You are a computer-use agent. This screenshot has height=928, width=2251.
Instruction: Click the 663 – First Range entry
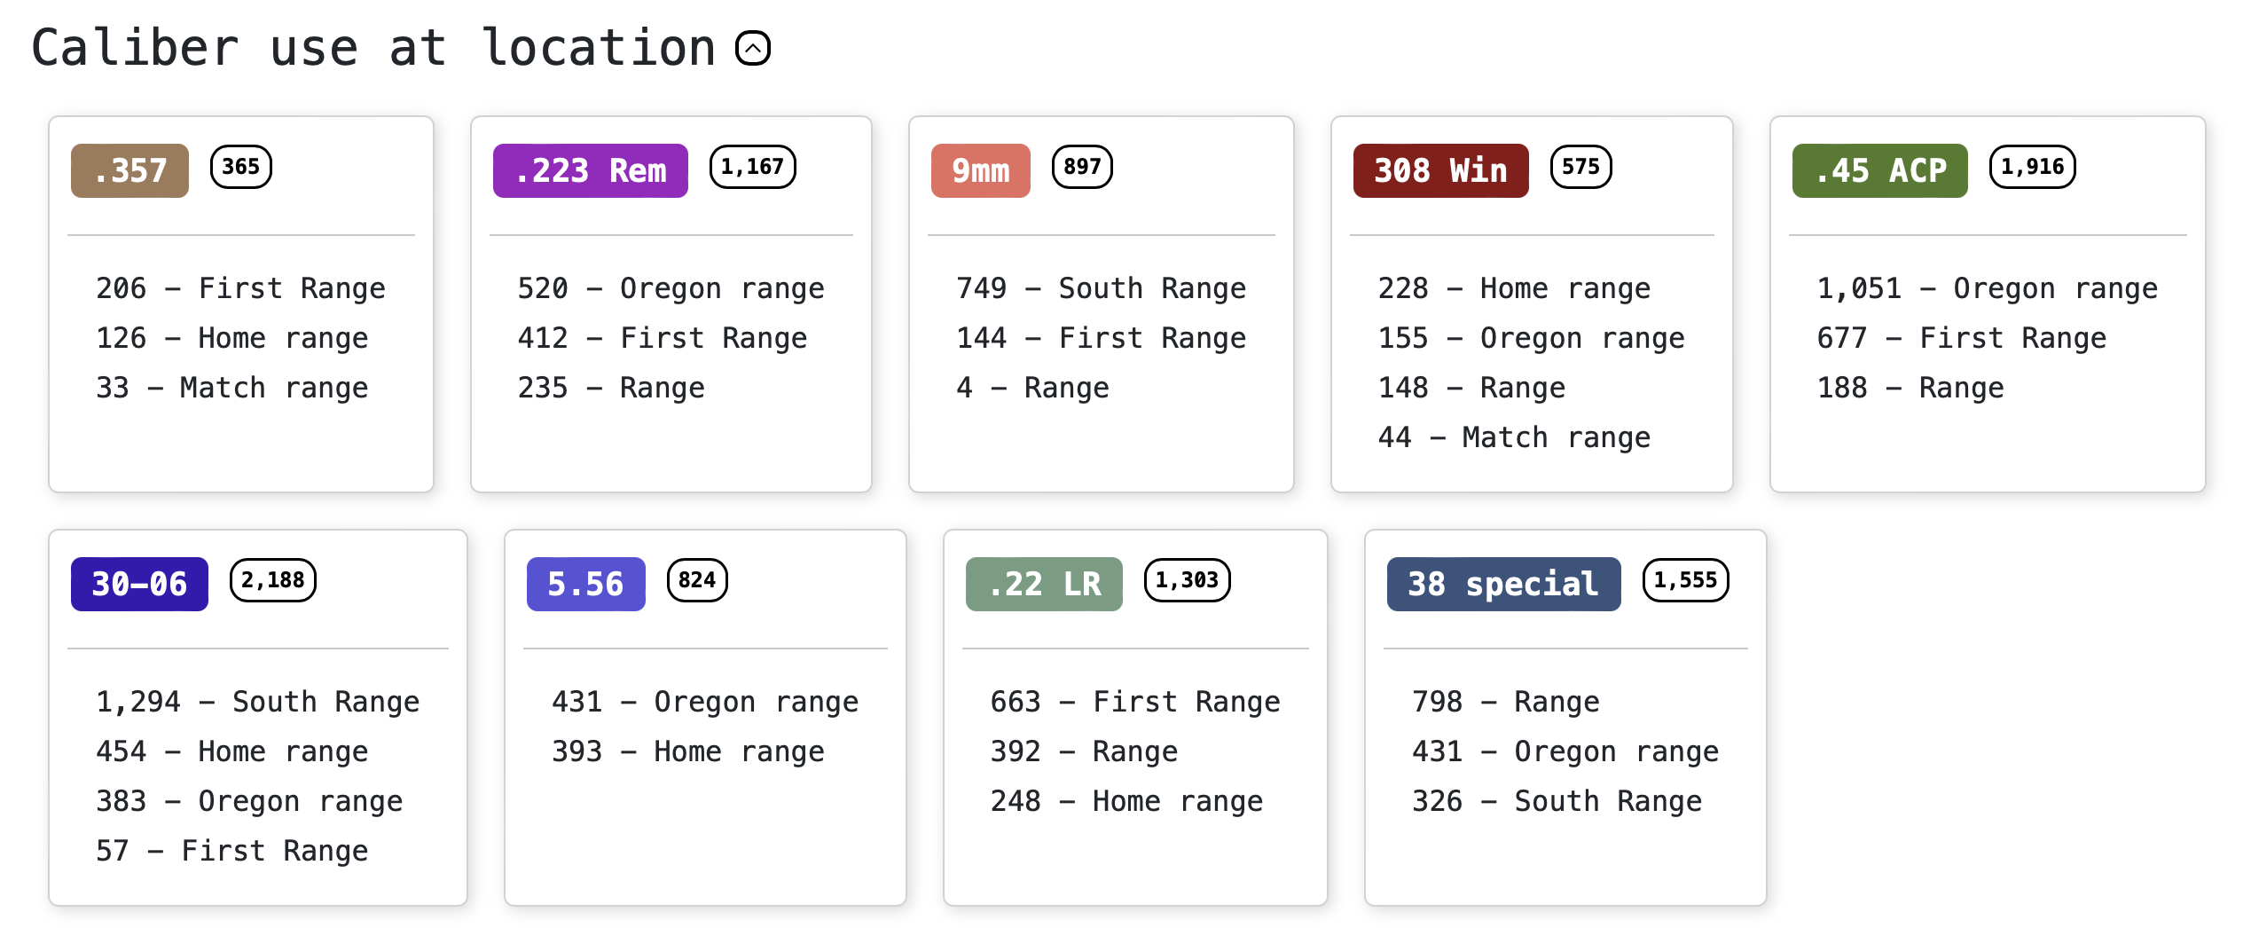click(1136, 702)
